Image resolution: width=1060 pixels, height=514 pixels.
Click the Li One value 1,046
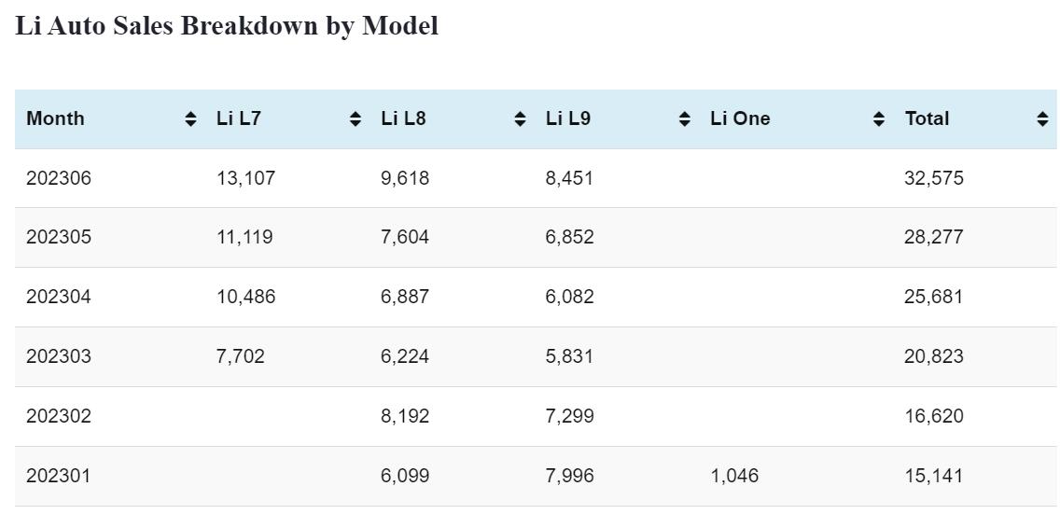point(734,476)
